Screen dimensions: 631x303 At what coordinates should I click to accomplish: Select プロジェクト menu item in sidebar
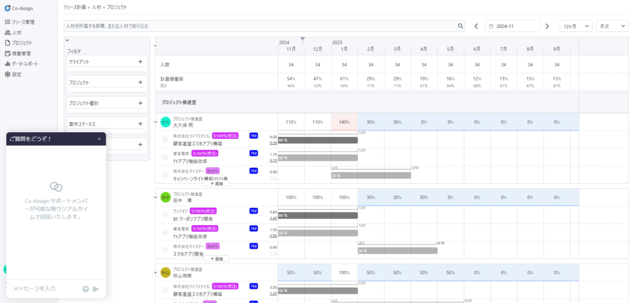22,42
